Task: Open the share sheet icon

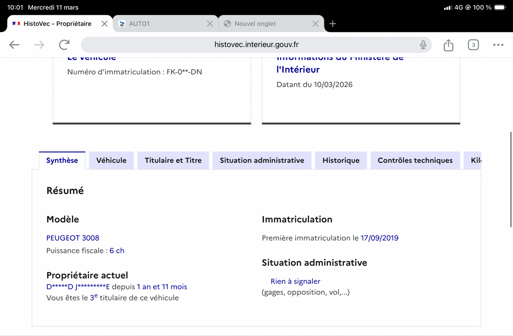Action: point(448,45)
